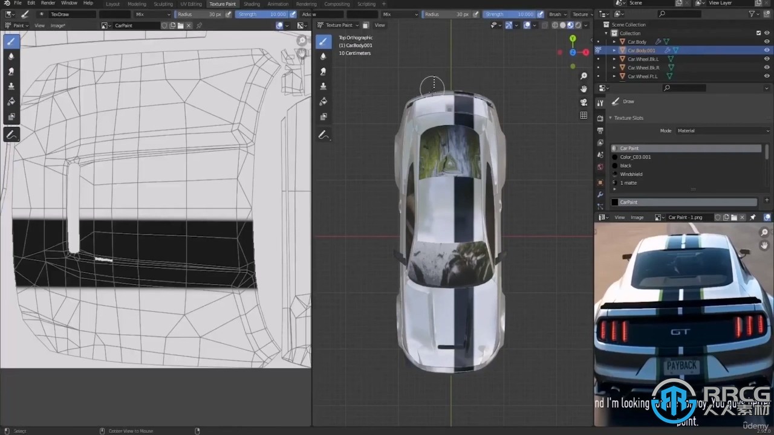
Task: Switch to the UV Editing workspace tab
Action: pos(190,4)
